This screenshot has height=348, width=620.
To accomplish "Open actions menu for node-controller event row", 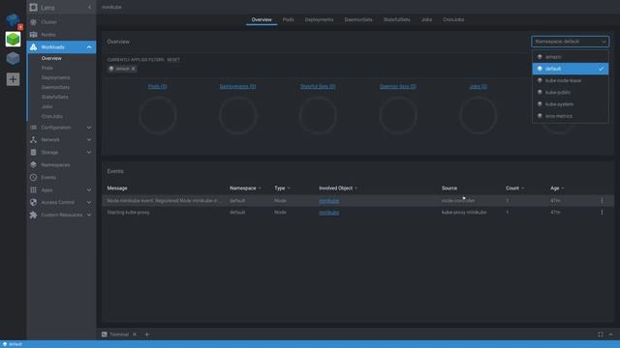I will pos(602,200).
